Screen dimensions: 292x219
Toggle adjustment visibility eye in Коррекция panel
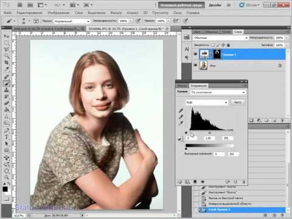[203, 182]
